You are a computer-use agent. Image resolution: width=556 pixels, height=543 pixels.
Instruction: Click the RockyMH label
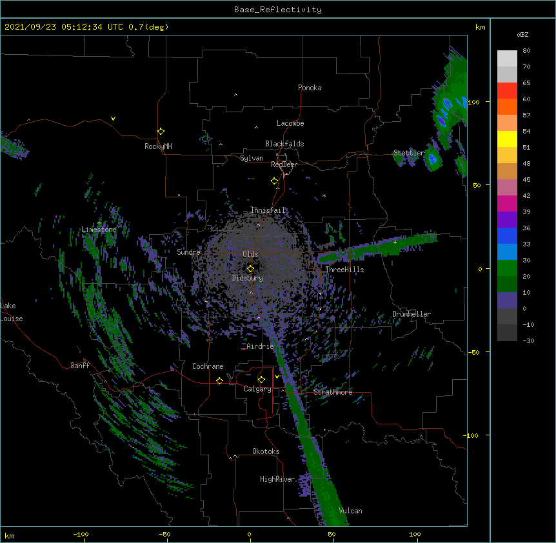(158, 146)
